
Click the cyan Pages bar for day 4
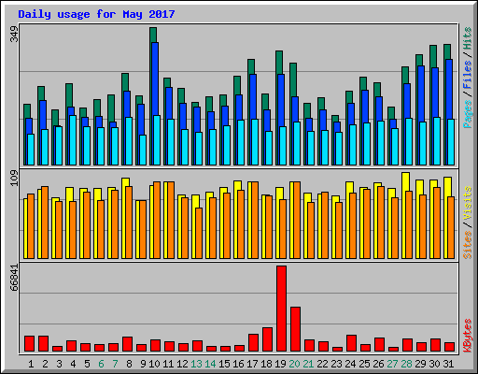(x=73, y=140)
